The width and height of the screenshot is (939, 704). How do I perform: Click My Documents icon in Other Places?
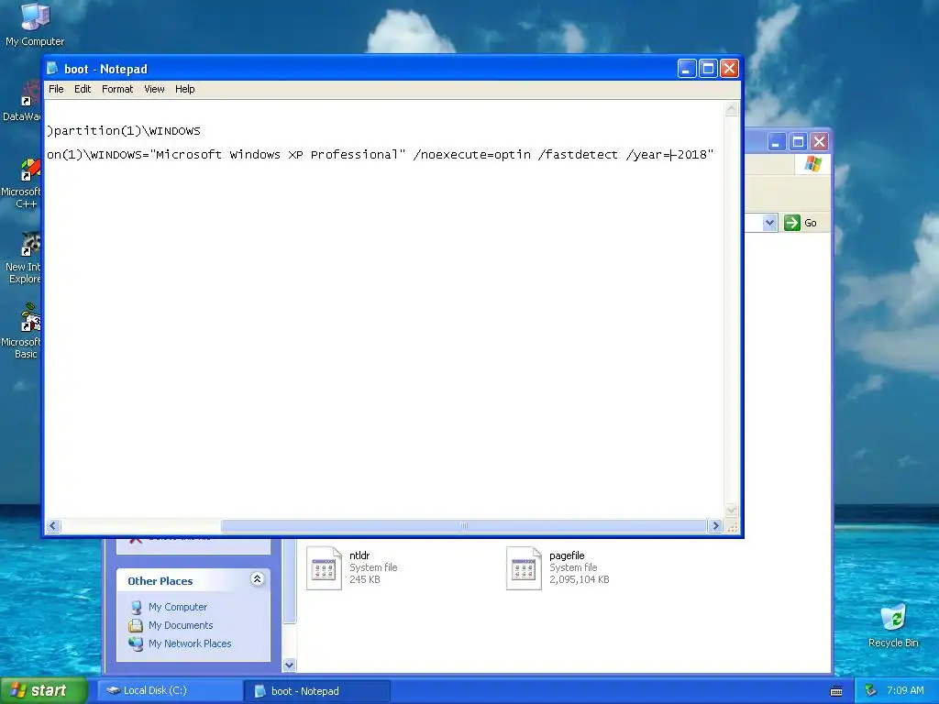[x=136, y=625]
